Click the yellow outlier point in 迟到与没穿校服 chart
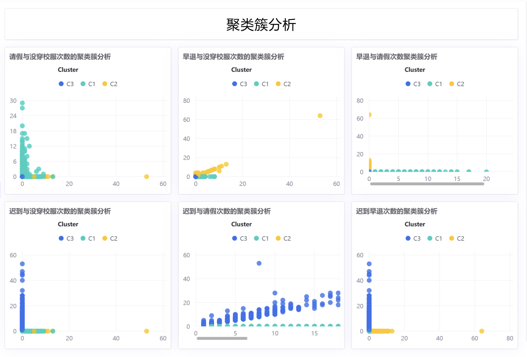 [x=147, y=331]
